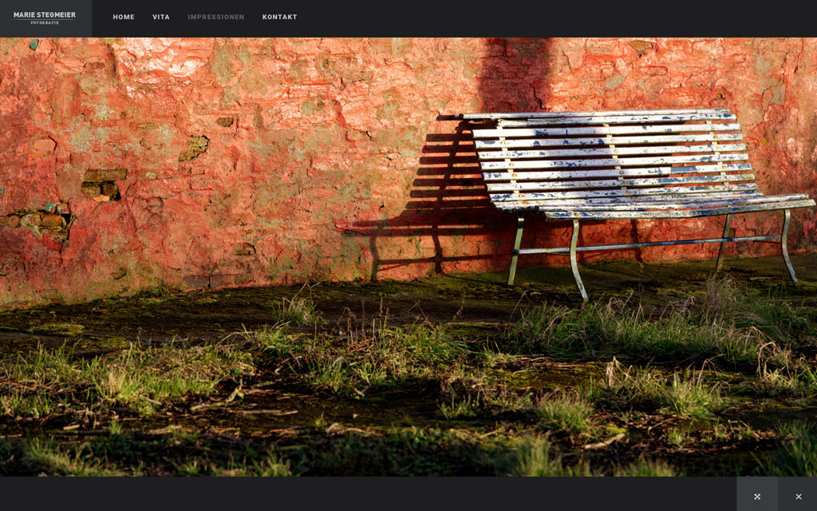Open the Kontakt page
Image resolution: width=817 pixels, height=511 pixels.
tap(280, 18)
